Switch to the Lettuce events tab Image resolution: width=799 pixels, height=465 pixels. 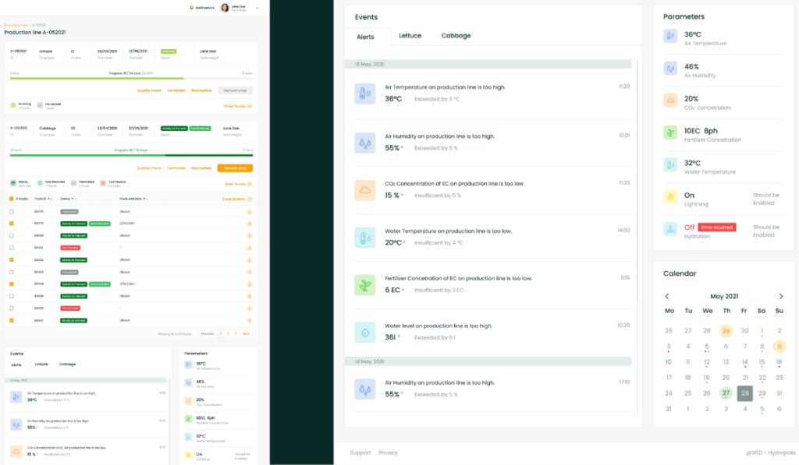410,36
